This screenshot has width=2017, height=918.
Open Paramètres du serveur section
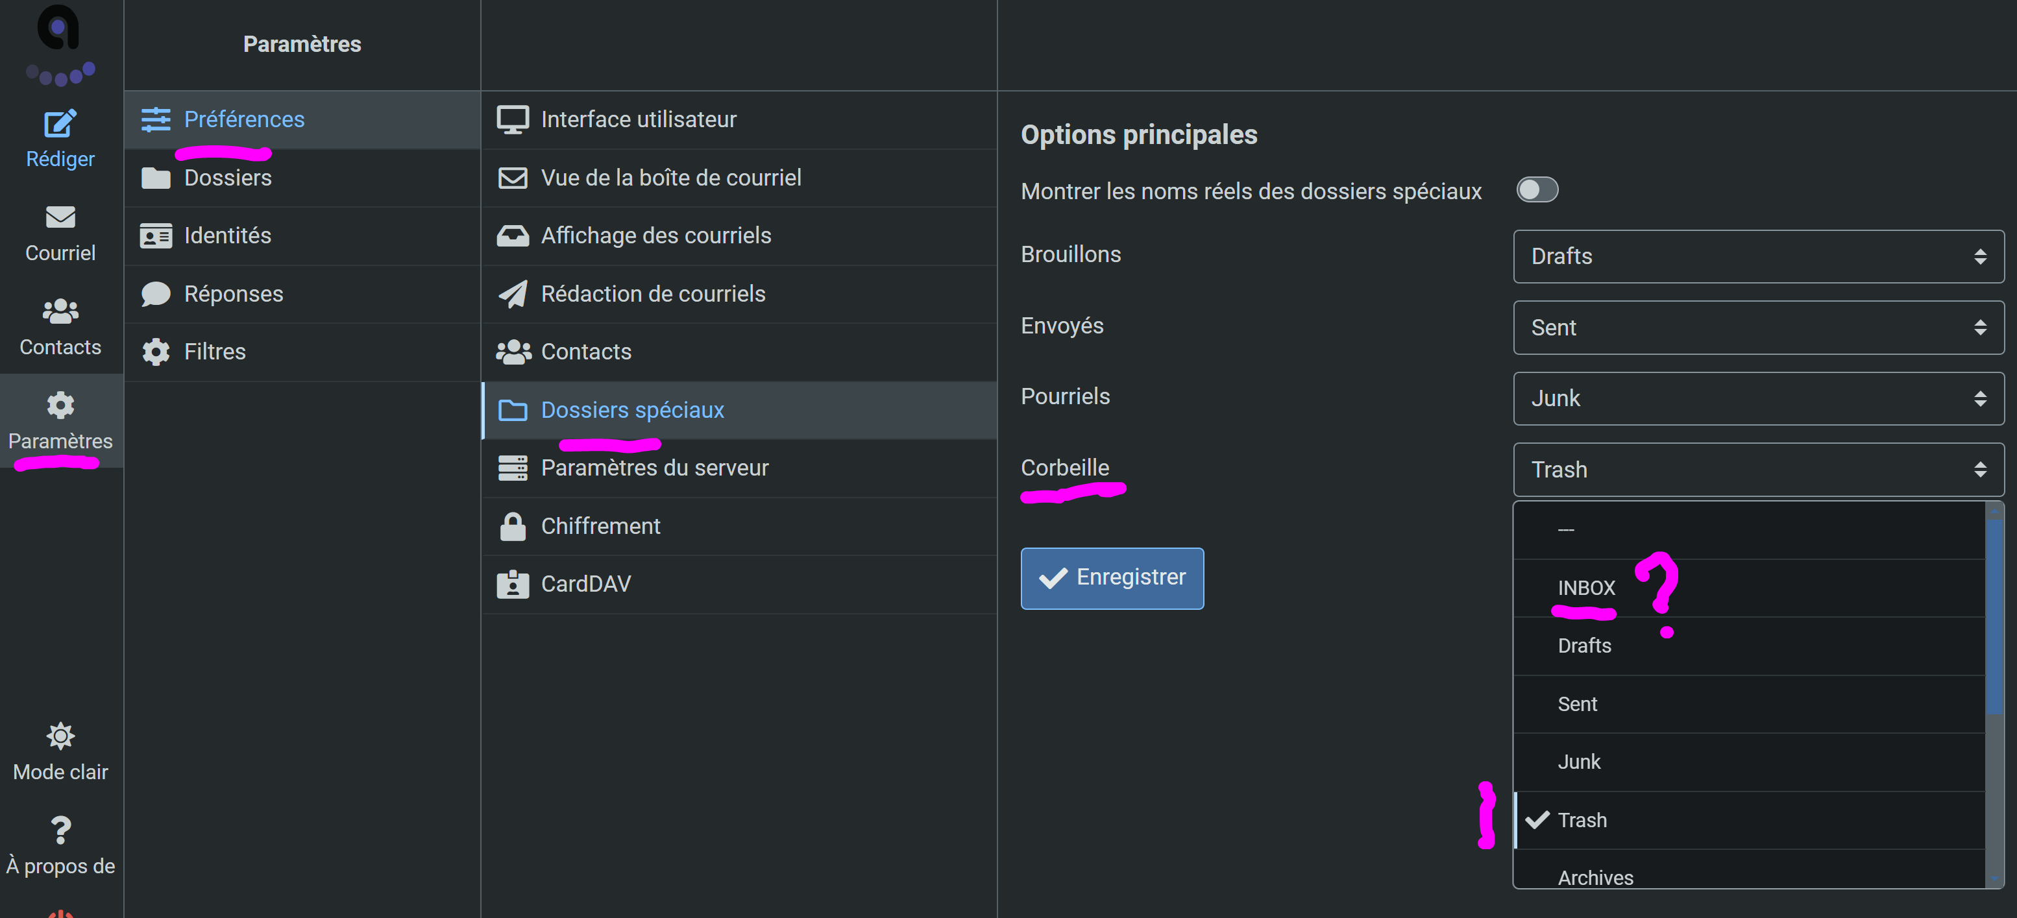coord(655,468)
